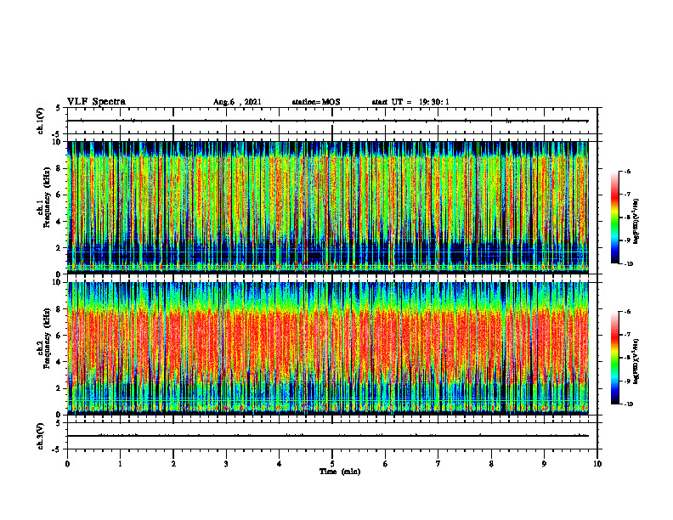673x520 pixels.
Task: Click the ch.2 colorbar 'log(PSD)' unit label
Action: point(636,362)
